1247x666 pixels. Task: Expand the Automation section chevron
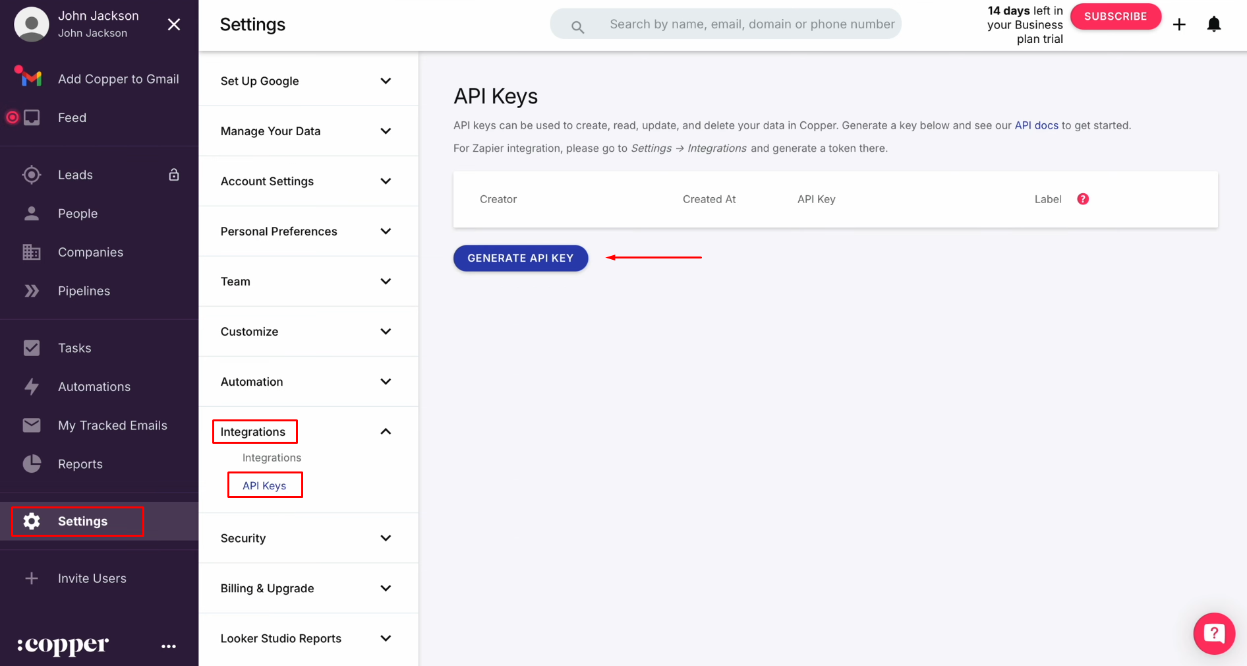pos(386,382)
